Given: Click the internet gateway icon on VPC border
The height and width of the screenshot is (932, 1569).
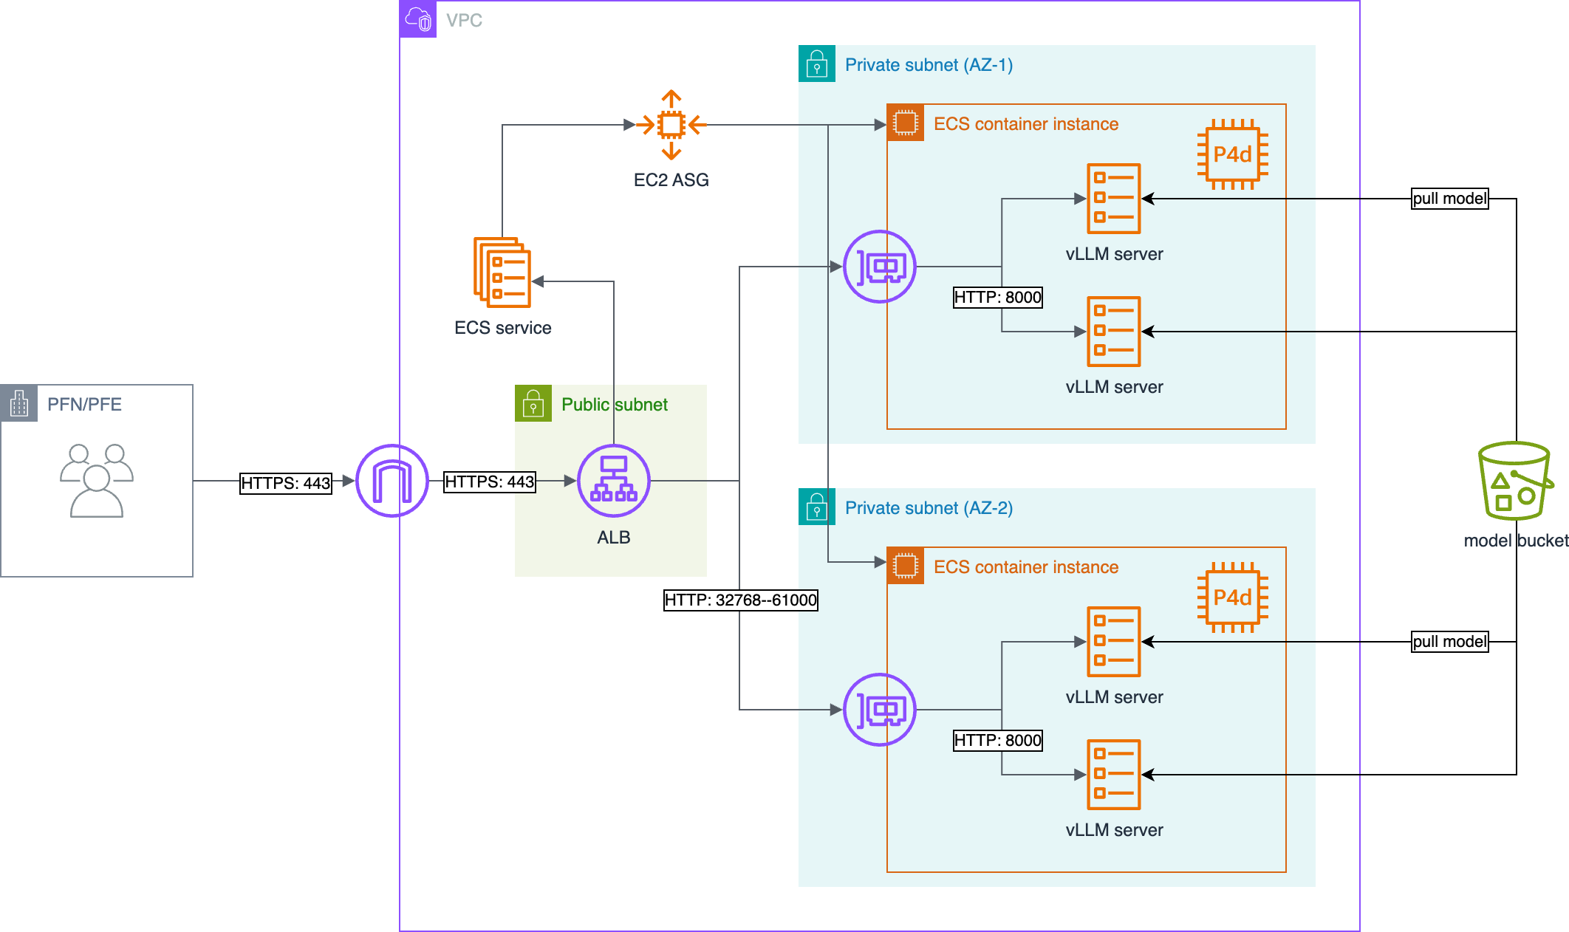Looking at the screenshot, I should pyautogui.click(x=392, y=481).
